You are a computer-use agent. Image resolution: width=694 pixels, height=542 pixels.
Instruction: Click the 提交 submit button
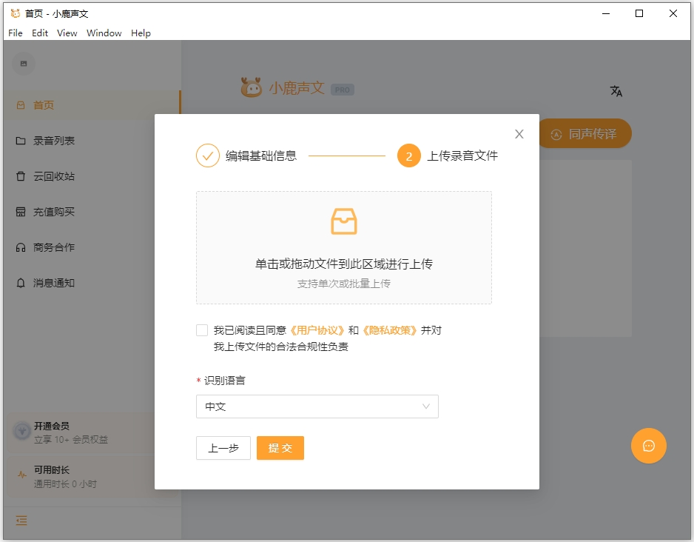point(280,448)
